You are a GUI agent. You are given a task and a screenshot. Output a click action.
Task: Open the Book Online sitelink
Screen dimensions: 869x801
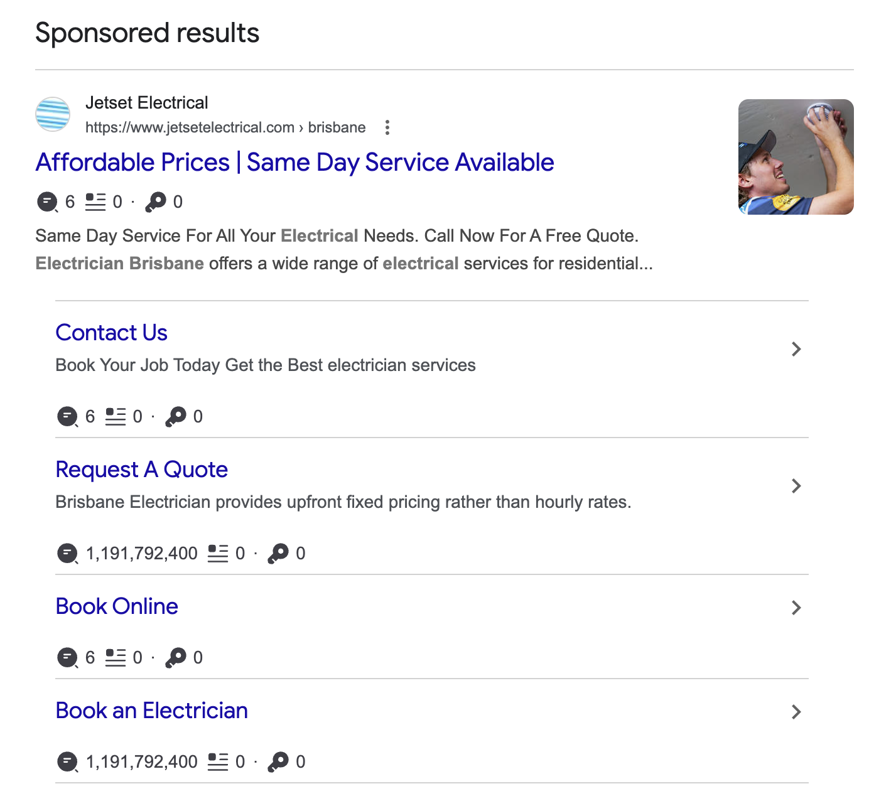coord(117,606)
